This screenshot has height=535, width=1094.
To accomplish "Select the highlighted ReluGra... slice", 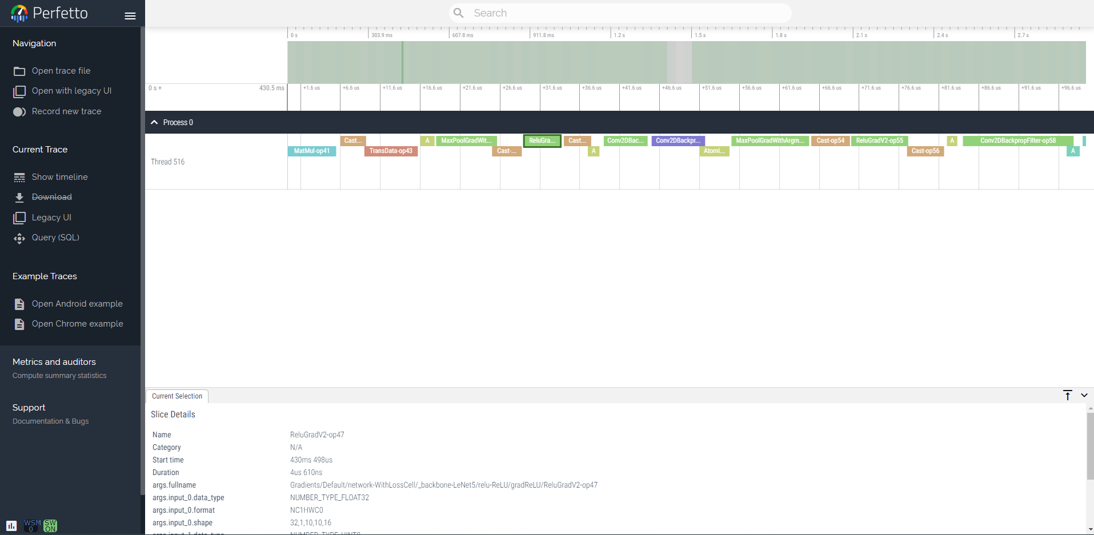I will (x=542, y=141).
